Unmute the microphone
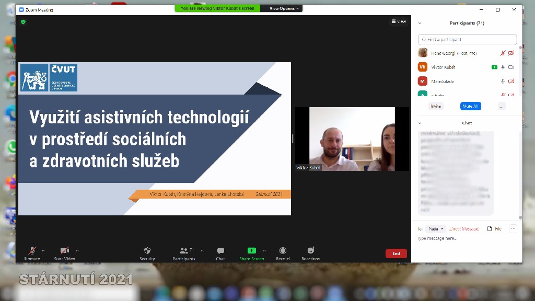Image resolution: width=535 pixels, height=301 pixels. click(x=32, y=251)
